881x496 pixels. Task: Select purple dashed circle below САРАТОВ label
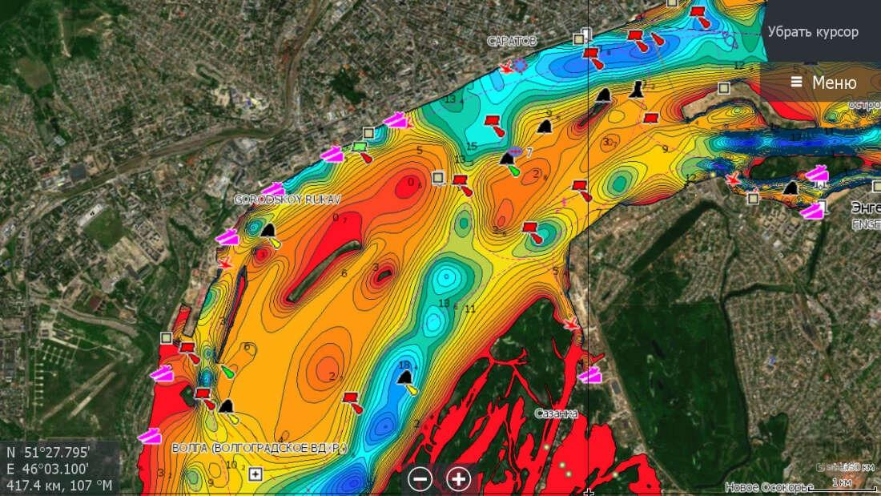pos(521,66)
